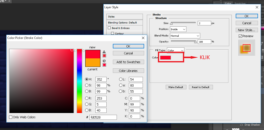Image resolution: width=264 pixels, height=130 pixels.
Task: Click the stroke Size slider
Action: (x=183, y=23)
